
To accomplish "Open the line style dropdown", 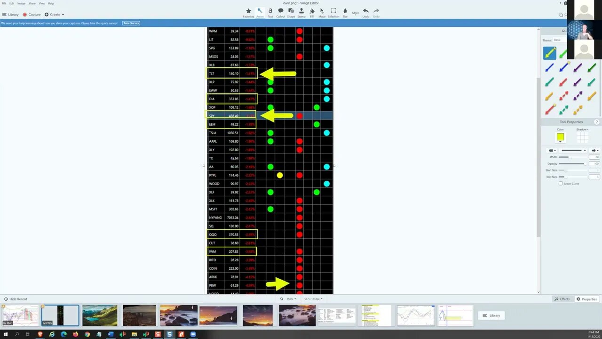I will 573,151.
